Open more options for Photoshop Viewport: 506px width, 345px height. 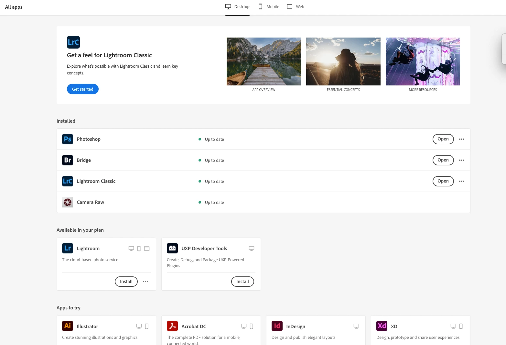point(462,139)
